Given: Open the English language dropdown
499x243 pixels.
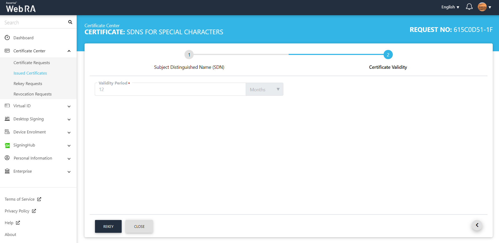Looking at the screenshot, I should 450,7.
